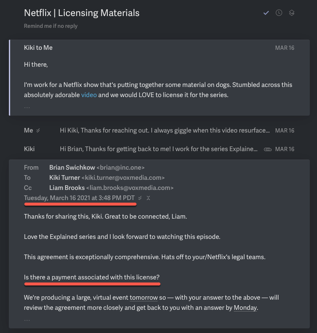Click the 'Cc' field label
The image size is (317, 333).
pos(28,188)
